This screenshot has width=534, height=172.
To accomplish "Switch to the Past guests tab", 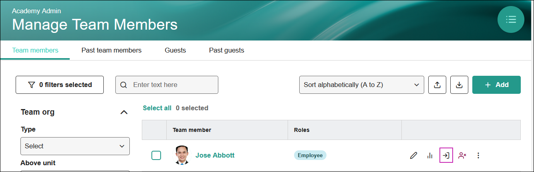I will coord(227,51).
